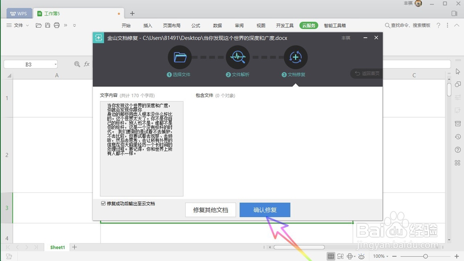Switch to the 插入 ribbon tab
Screen dimensions: 464x261
click(148, 25)
